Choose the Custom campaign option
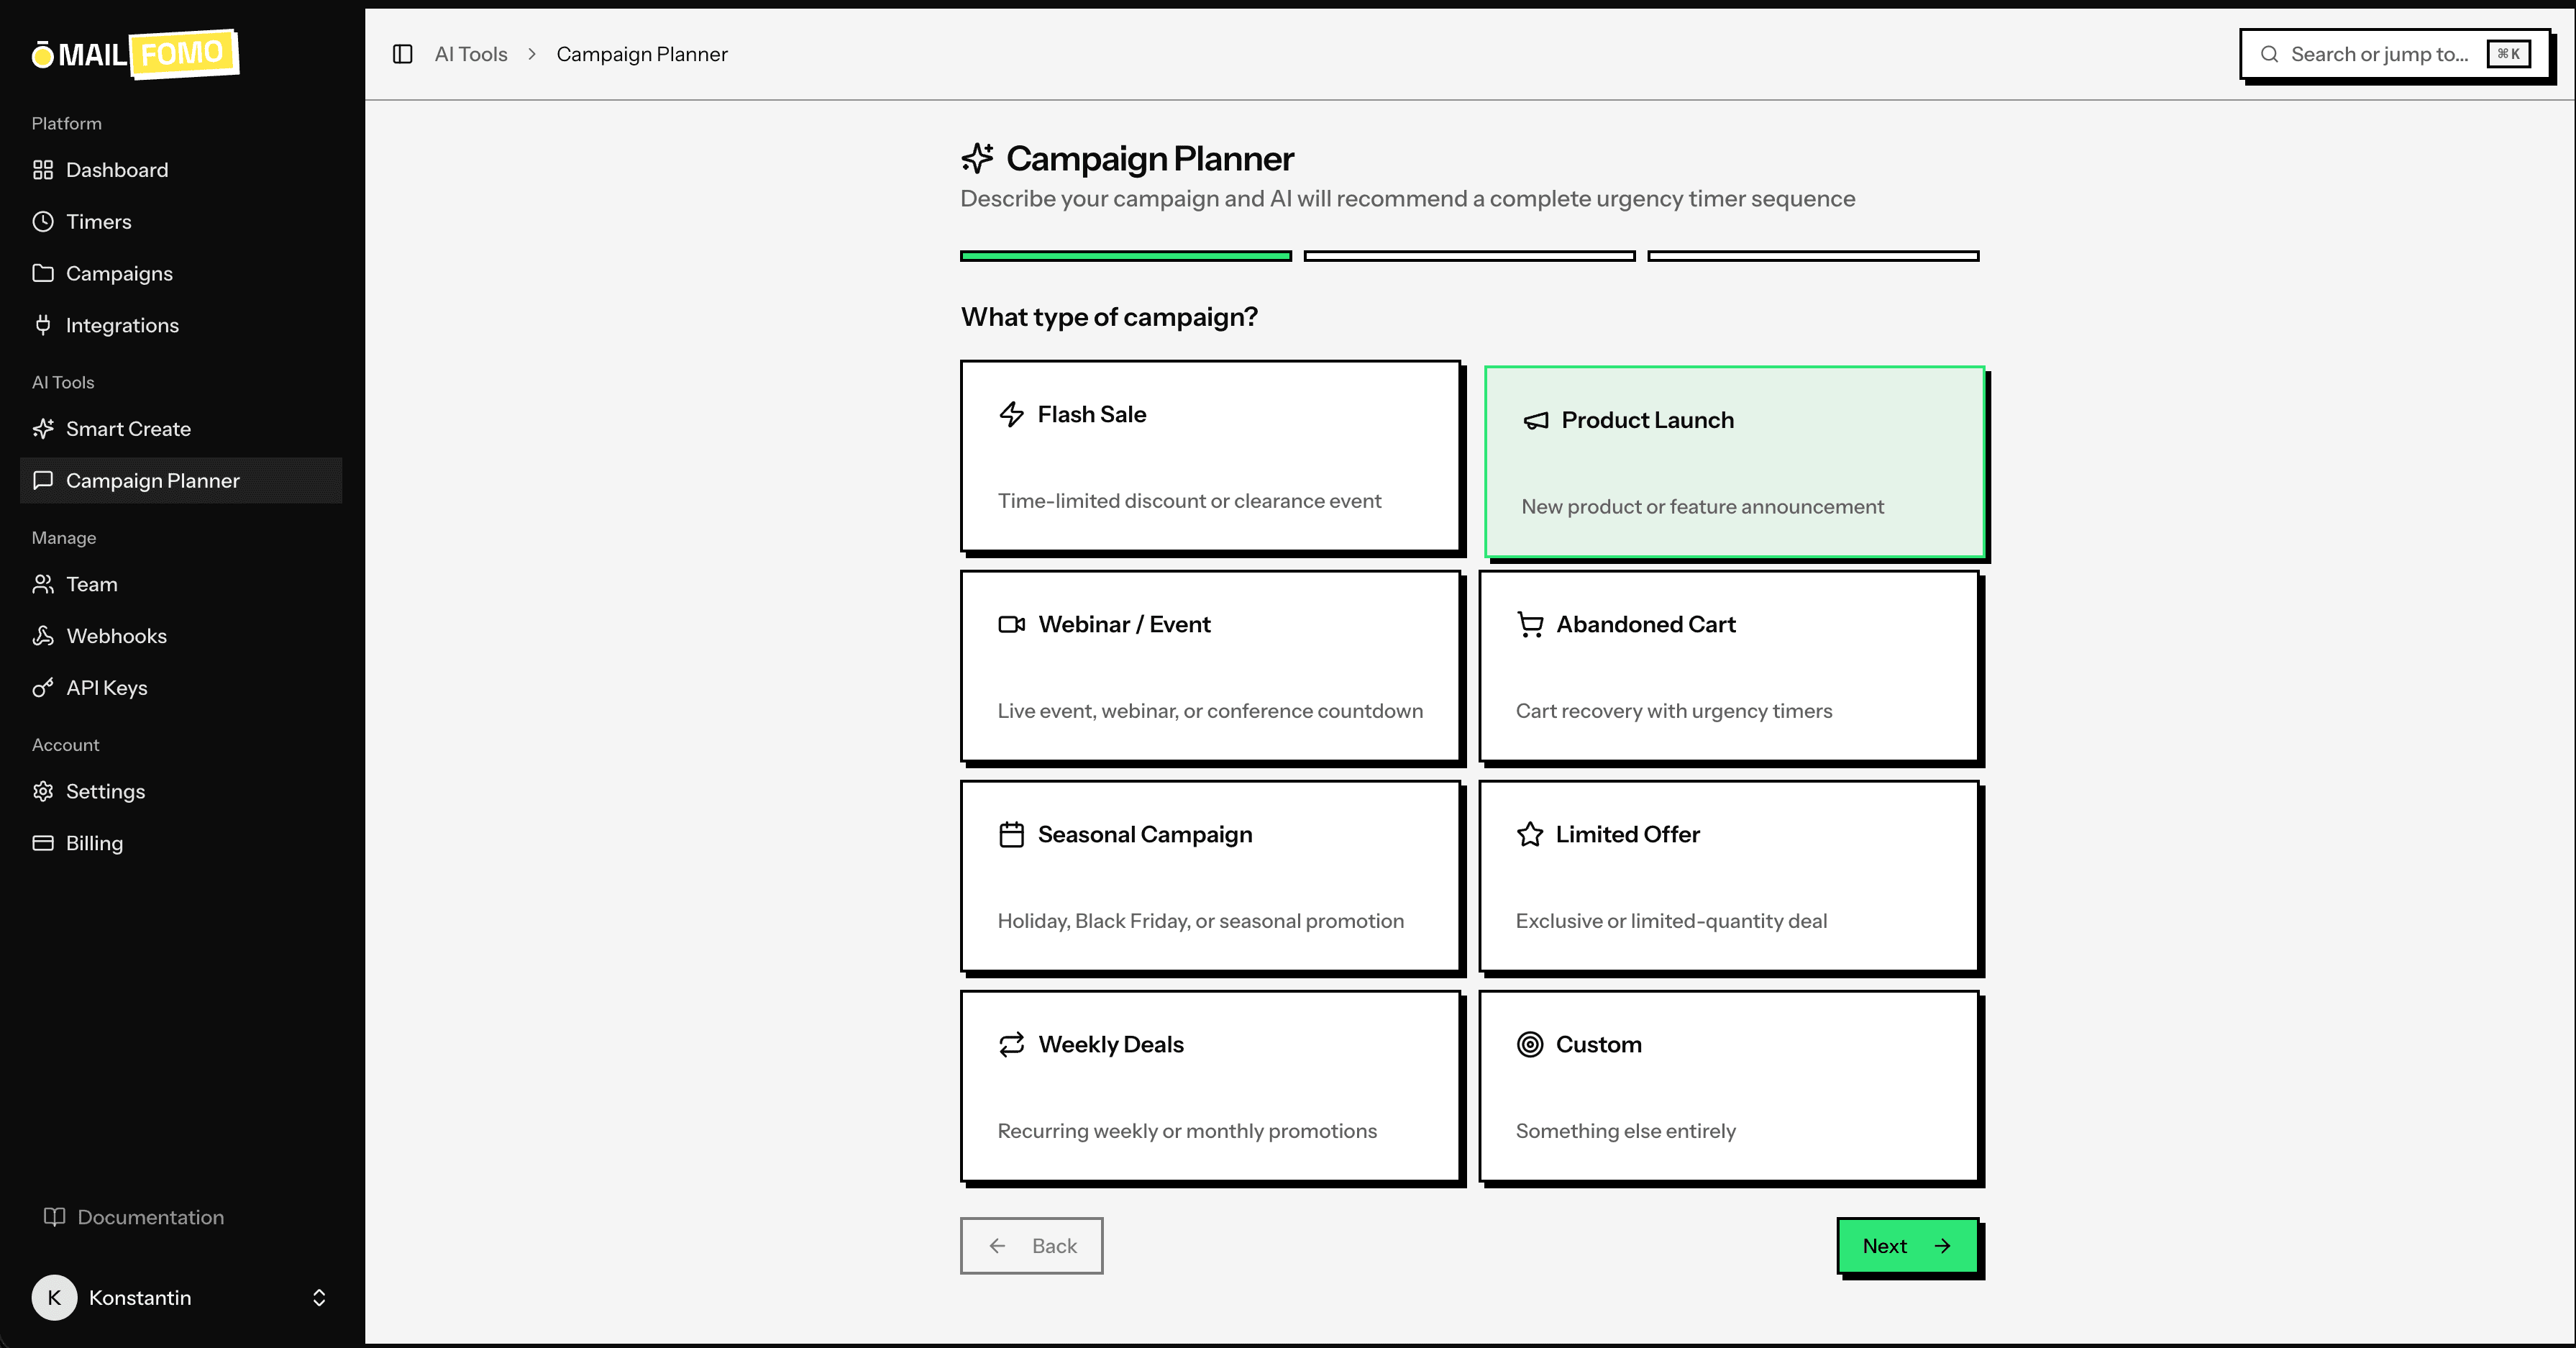Viewport: 2576px width, 1348px height. point(1729,1086)
